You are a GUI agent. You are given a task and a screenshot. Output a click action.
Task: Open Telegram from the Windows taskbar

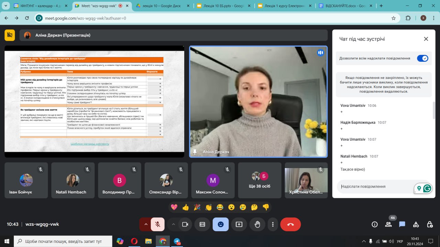tap(177, 241)
